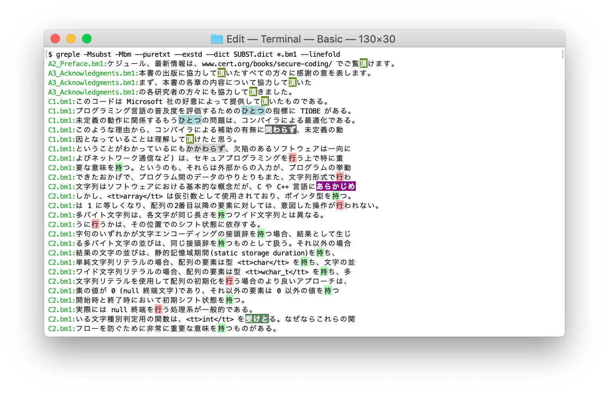Click 'C++' in the 'あらかじめ' line
Viewport: 609px width, 395px height.
[x=283, y=187]
